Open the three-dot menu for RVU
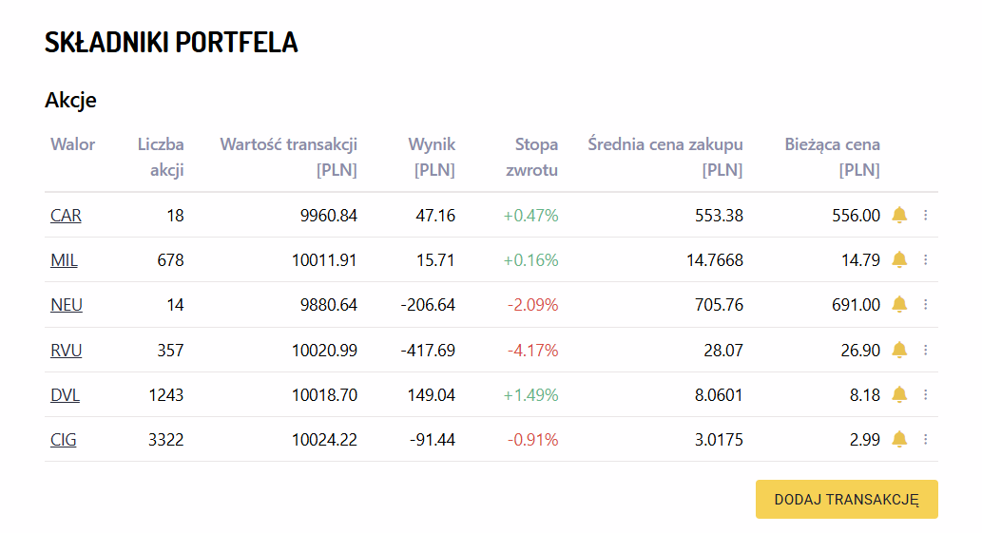Viewport: 982px width, 533px height. [x=926, y=350]
